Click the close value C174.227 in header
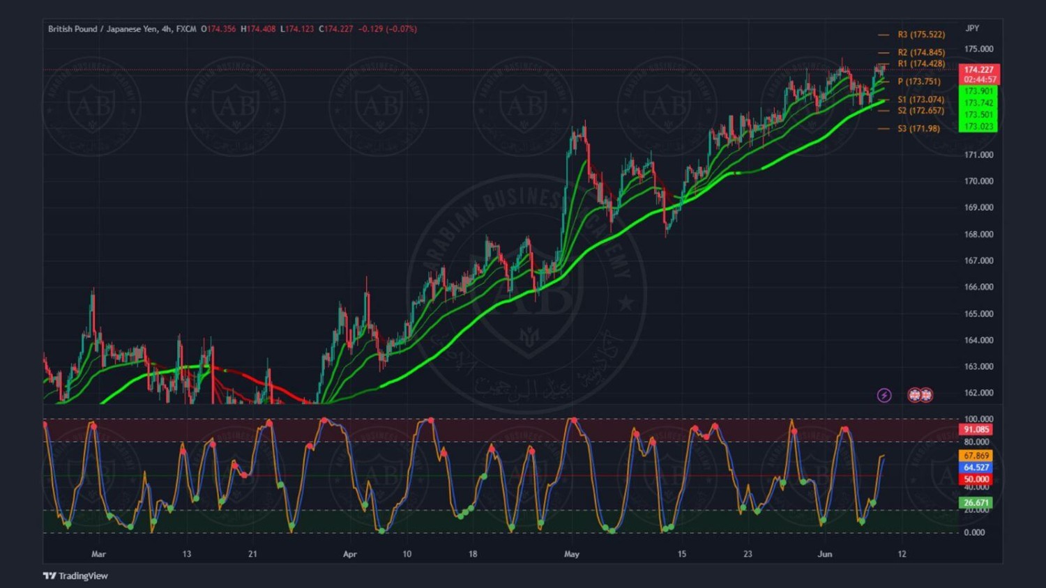The height and width of the screenshot is (588, 1046). 336,29
